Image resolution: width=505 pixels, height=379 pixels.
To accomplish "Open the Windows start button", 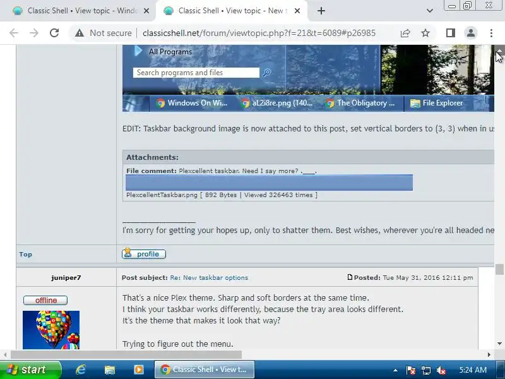I will (x=30, y=370).
